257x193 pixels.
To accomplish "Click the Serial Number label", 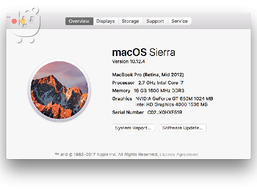I will tap(128, 112).
